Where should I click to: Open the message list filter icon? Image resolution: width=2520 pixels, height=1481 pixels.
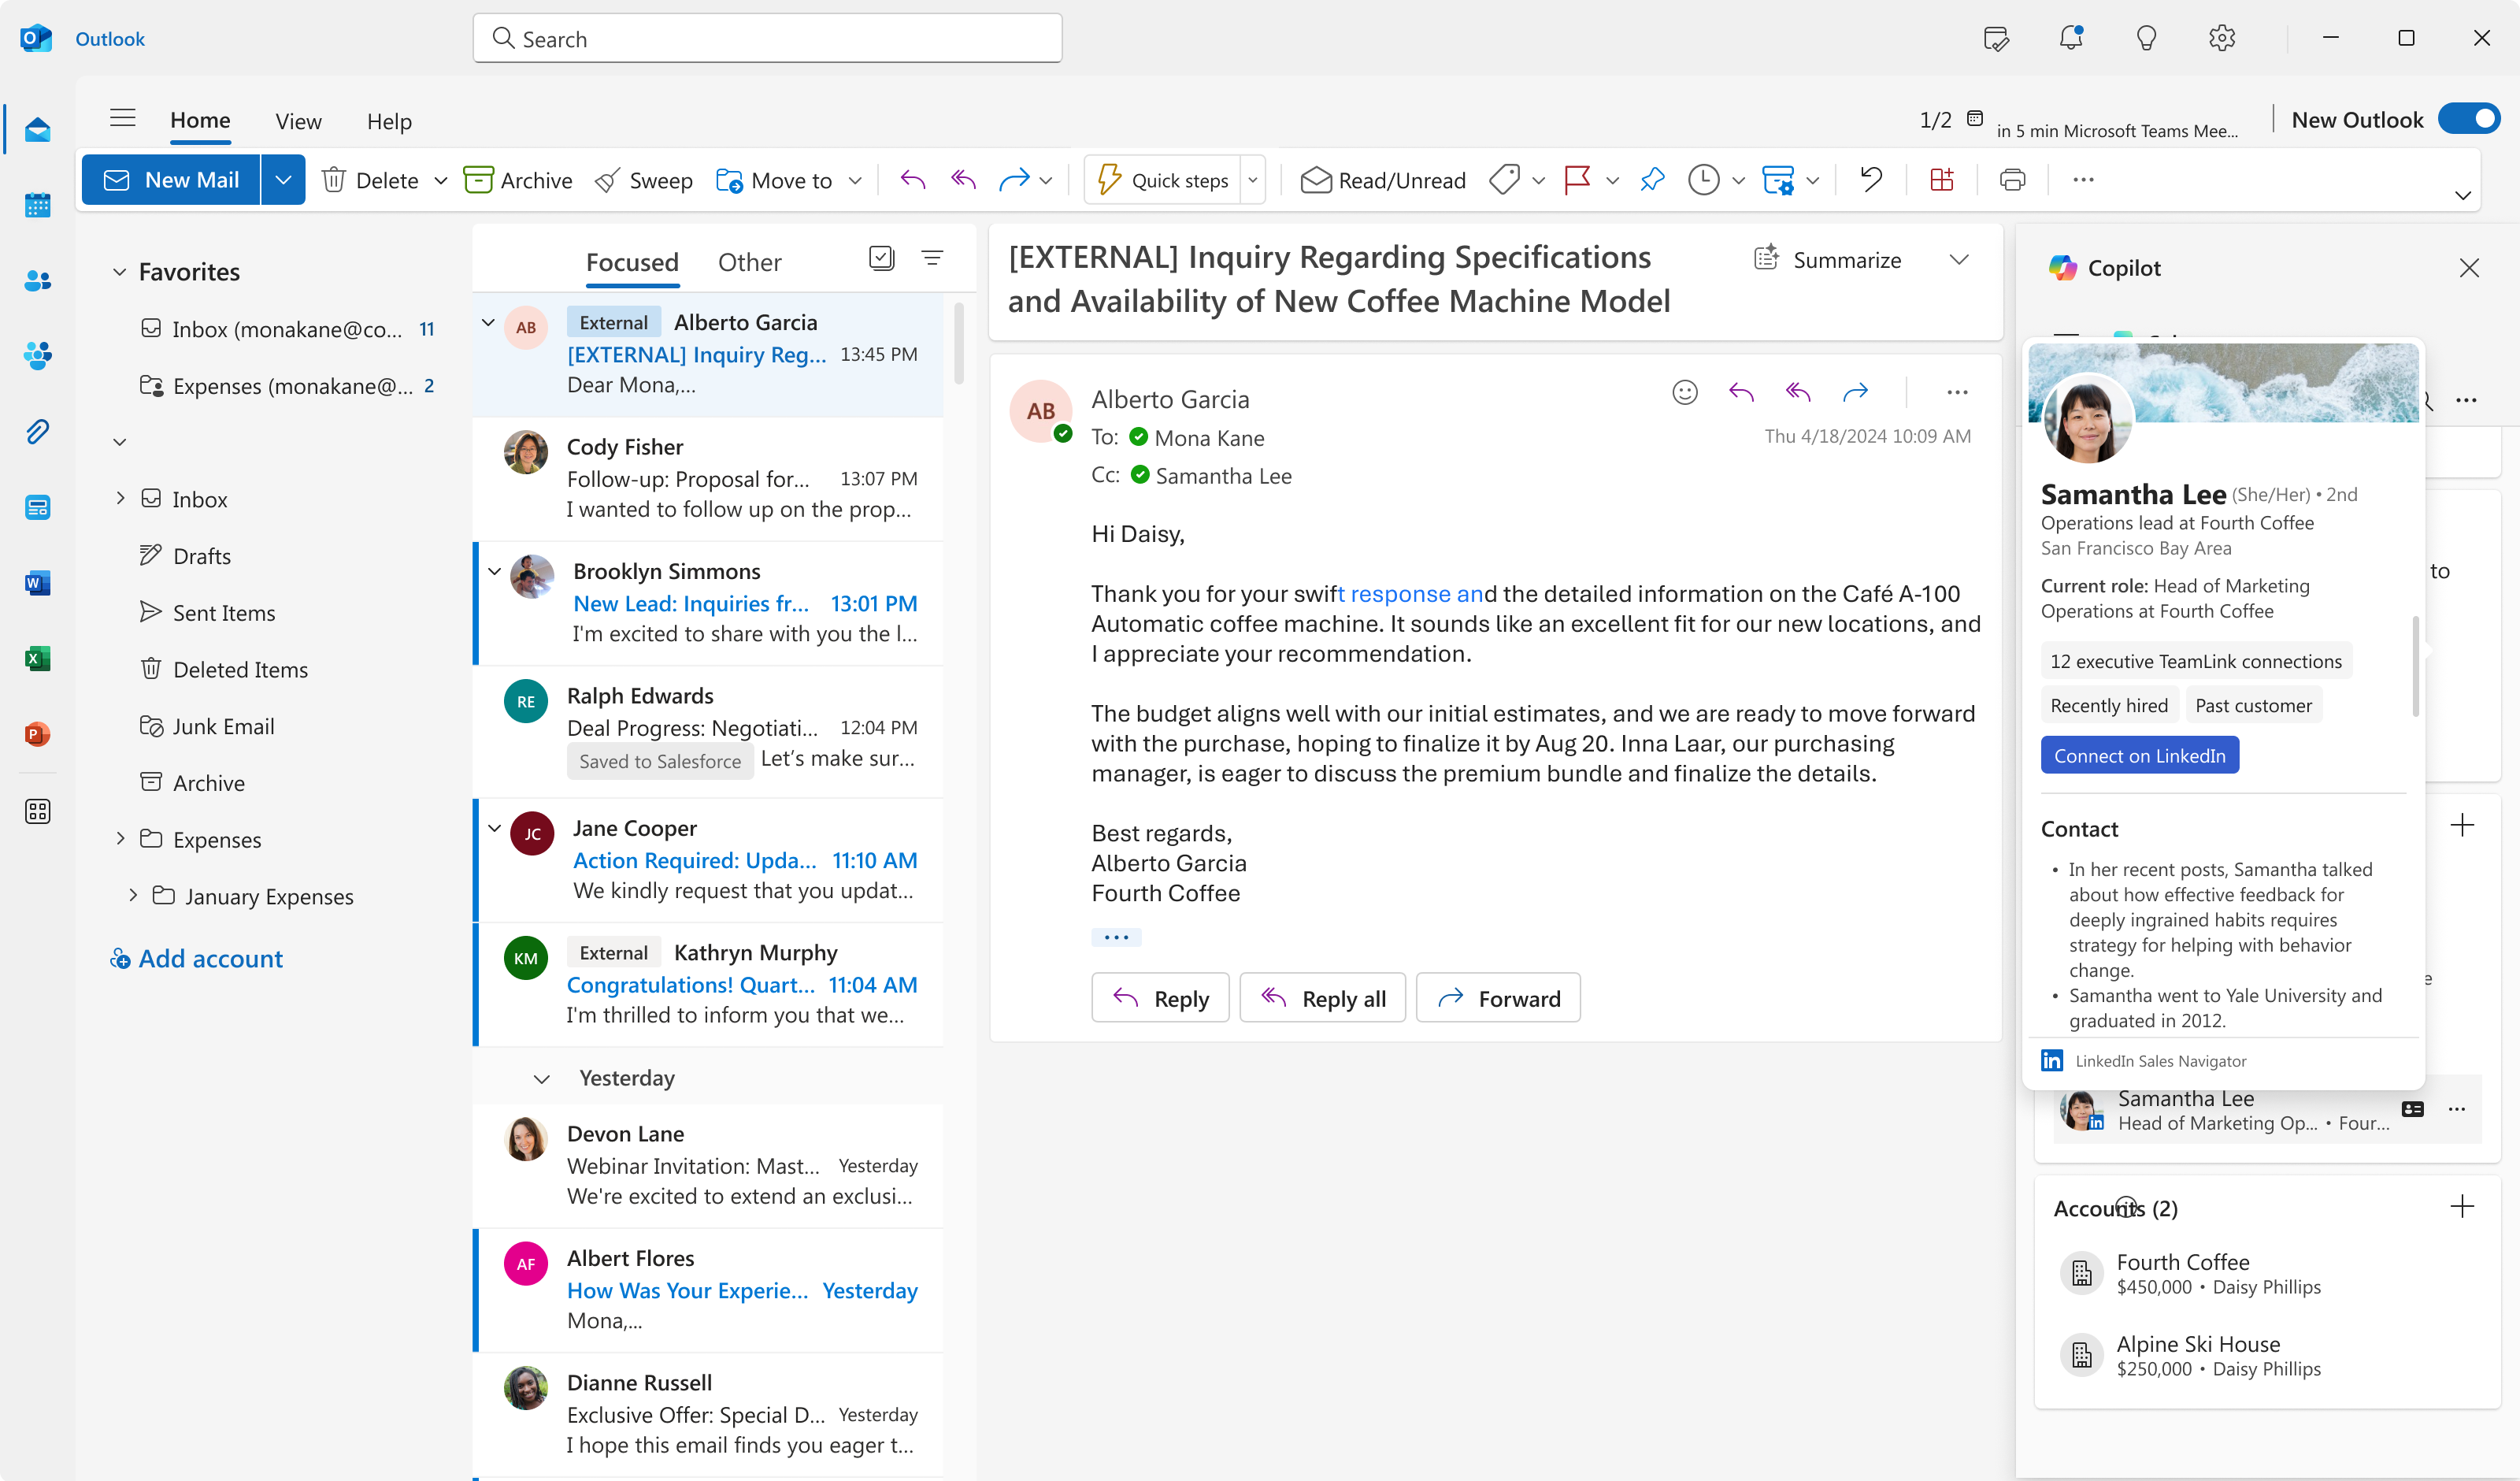pyautogui.click(x=932, y=258)
